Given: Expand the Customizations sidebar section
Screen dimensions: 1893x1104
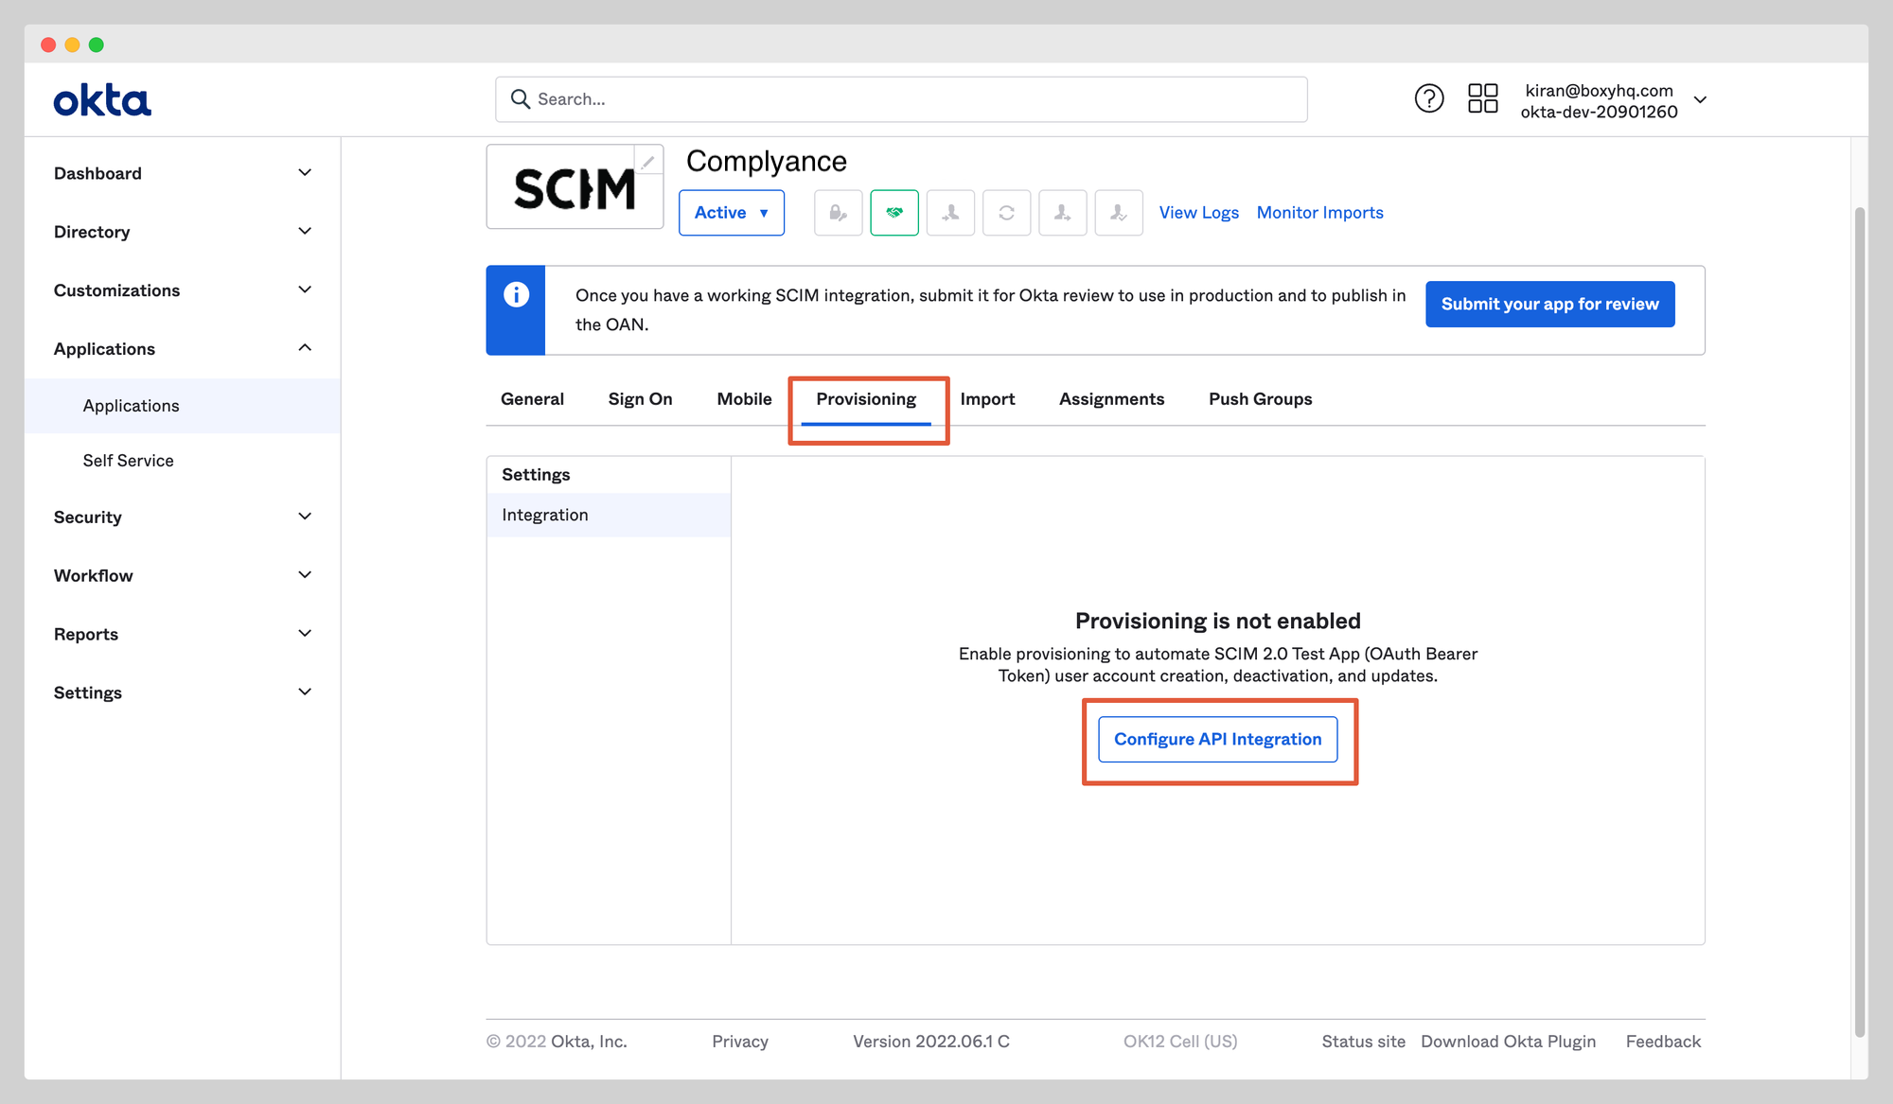Looking at the screenshot, I should tap(182, 290).
